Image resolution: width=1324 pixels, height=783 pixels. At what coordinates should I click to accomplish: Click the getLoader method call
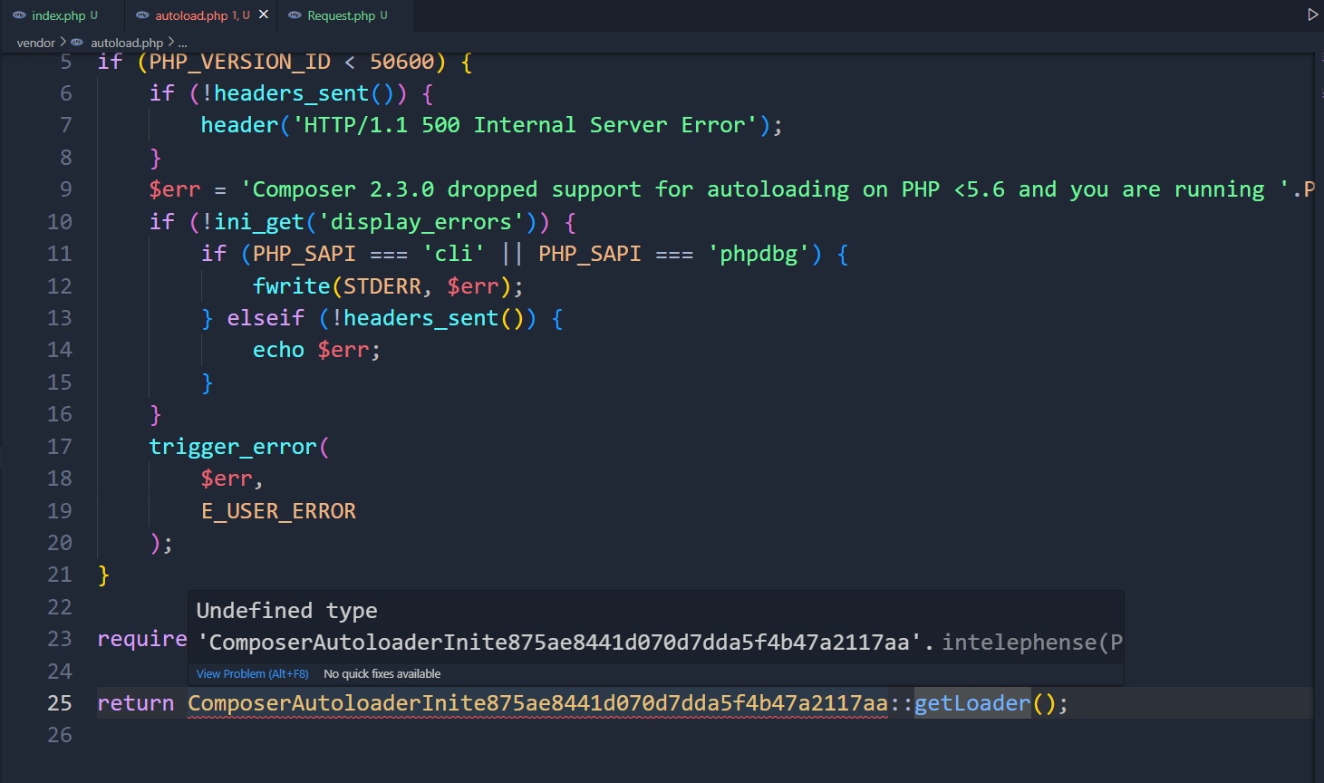pos(972,703)
